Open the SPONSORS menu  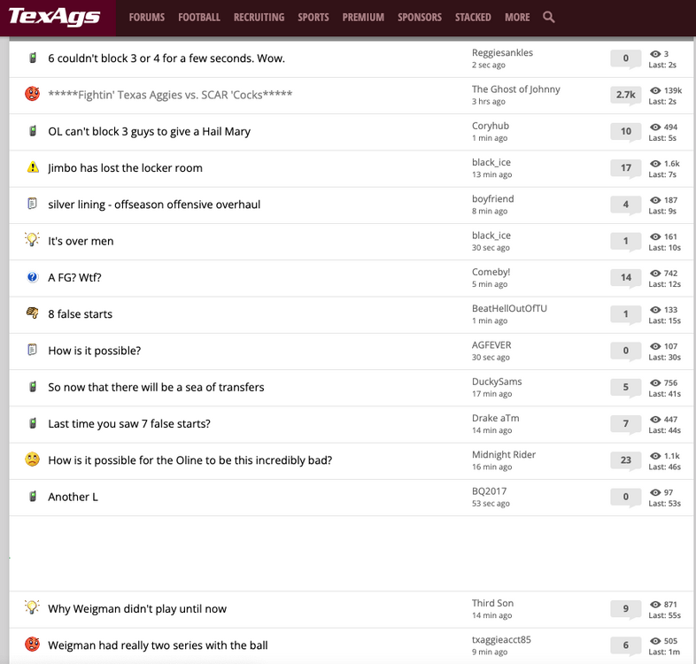click(420, 18)
